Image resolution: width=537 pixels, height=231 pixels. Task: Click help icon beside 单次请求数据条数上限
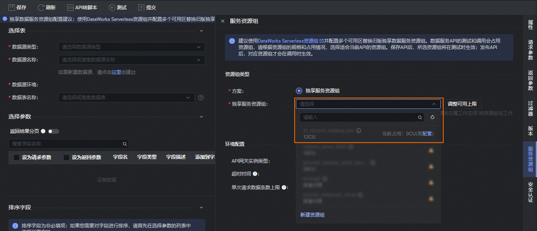(284, 187)
